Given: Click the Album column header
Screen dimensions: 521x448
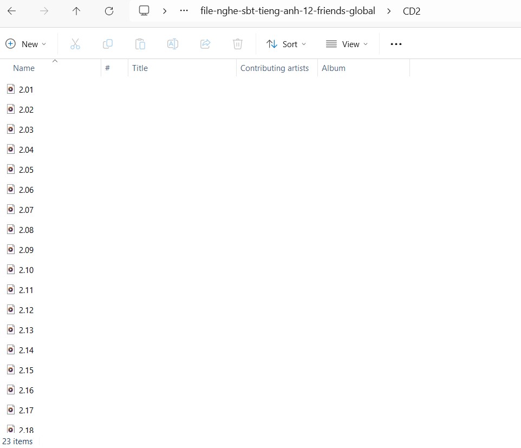Looking at the screenshot, I should click(x=334, y=68).
